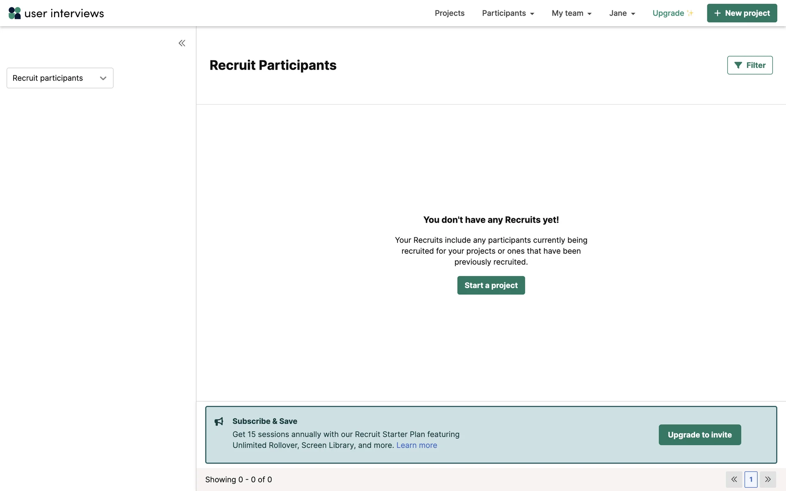The width and height of the screenshot is (786, 491).
Task: Expand the Participants menu
Action: click(508, 13)
